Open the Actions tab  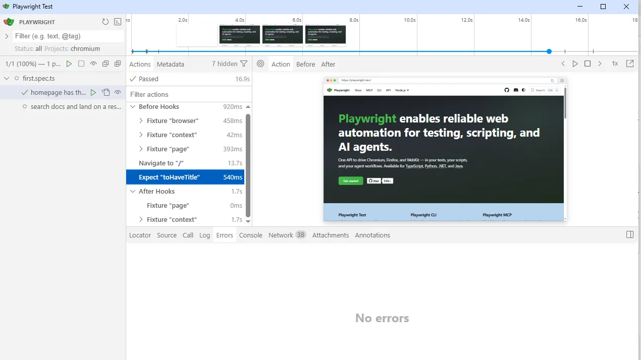point(140,64)
